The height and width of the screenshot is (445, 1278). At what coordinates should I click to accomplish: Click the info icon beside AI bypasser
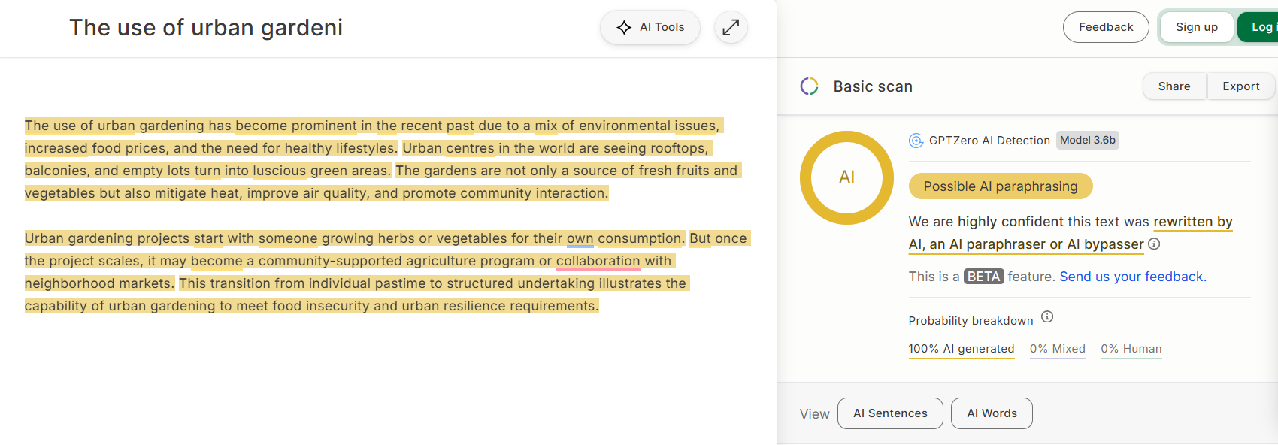pyautogui.click(x=1154, y=244)
